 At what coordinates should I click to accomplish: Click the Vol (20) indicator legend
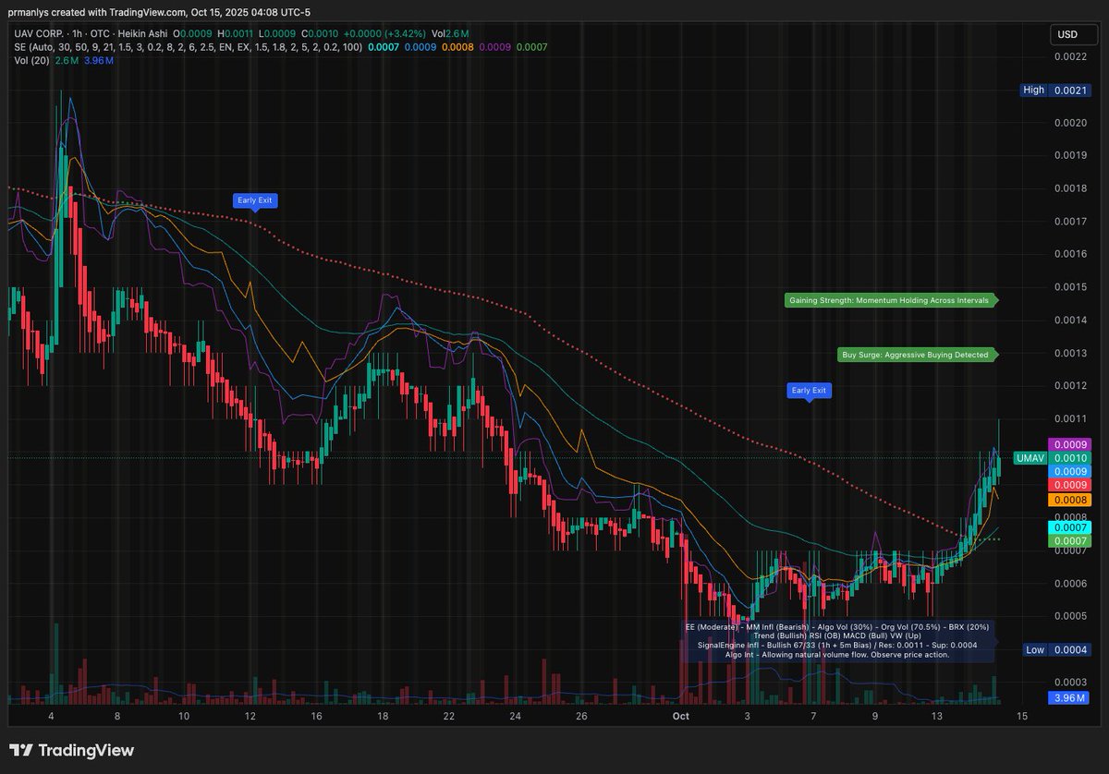[30, 59]
